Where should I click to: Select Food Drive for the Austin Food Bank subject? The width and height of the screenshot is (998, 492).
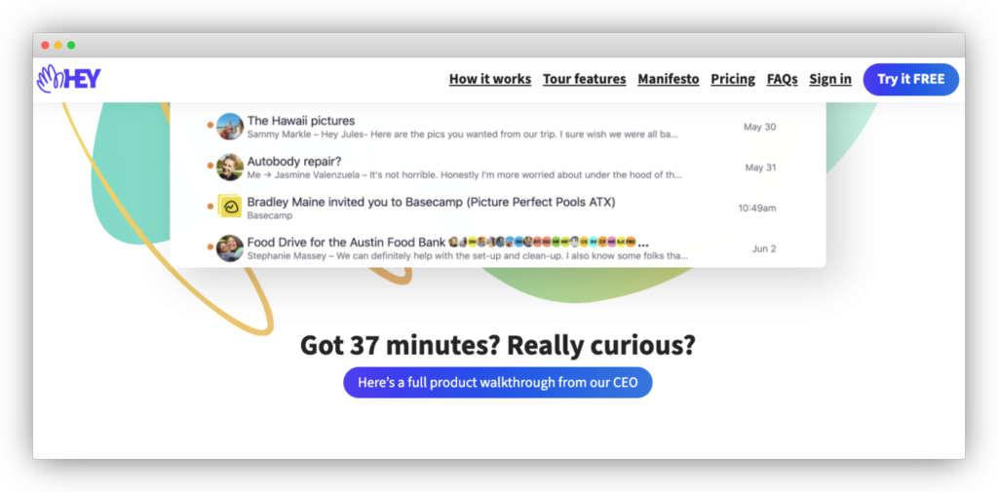point(346,242)
